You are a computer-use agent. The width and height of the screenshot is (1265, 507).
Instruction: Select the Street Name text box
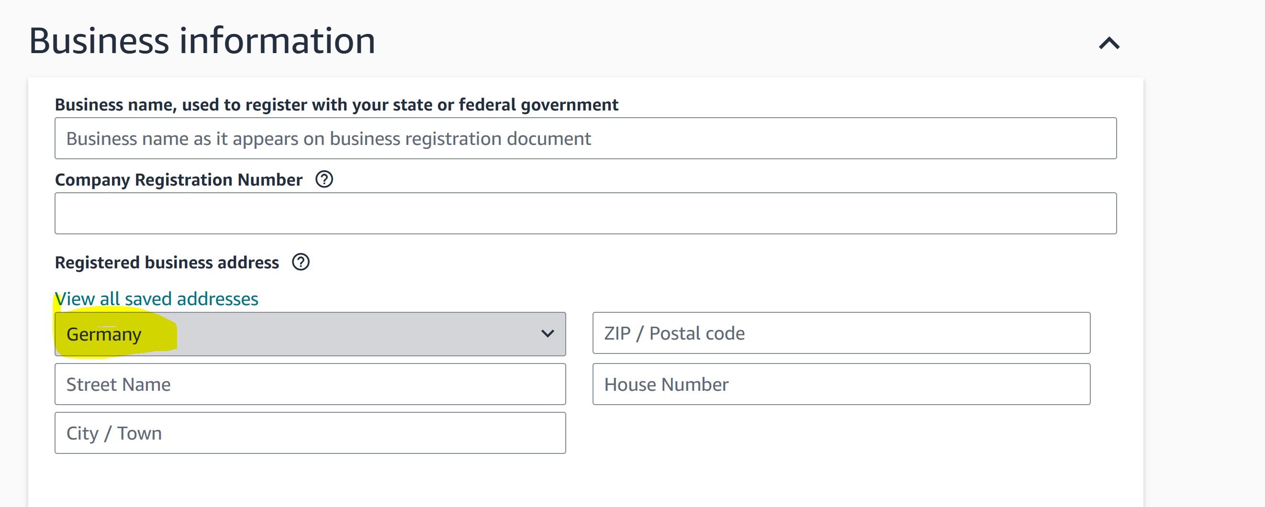[310, 384]
